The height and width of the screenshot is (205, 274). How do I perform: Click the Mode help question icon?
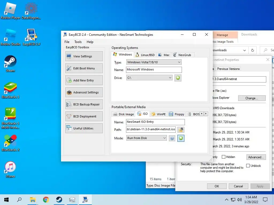(x=172, y=139)
